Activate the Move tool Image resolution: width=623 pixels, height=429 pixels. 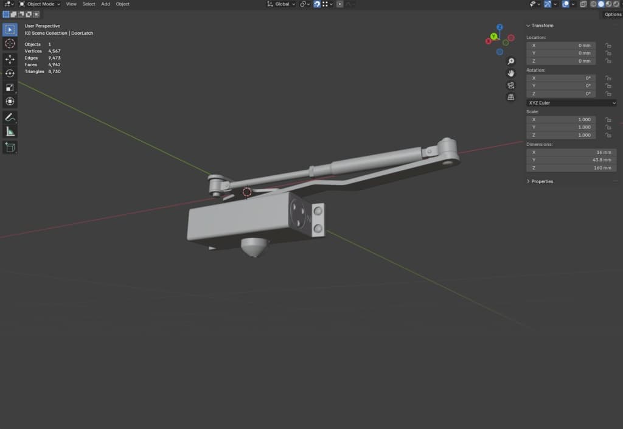(10, 60)
